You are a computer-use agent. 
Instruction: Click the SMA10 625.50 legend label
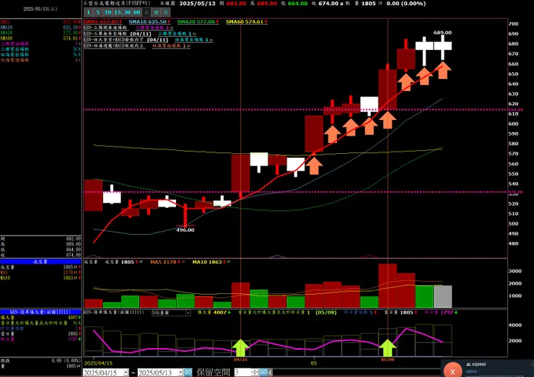point(150,22)
